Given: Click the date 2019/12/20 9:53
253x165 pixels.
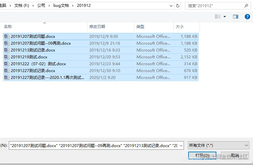Looking at the screenshot, I should 105,57.
